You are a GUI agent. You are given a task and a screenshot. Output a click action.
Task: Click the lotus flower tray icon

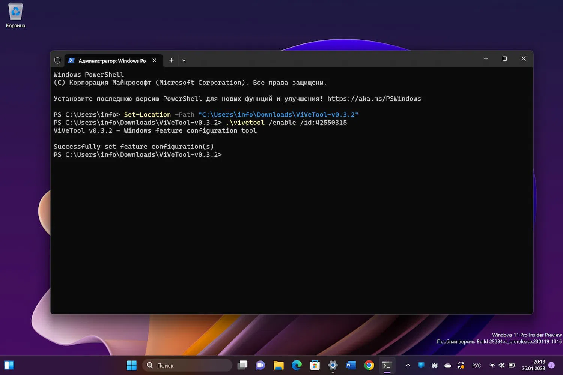pos(435,365)
